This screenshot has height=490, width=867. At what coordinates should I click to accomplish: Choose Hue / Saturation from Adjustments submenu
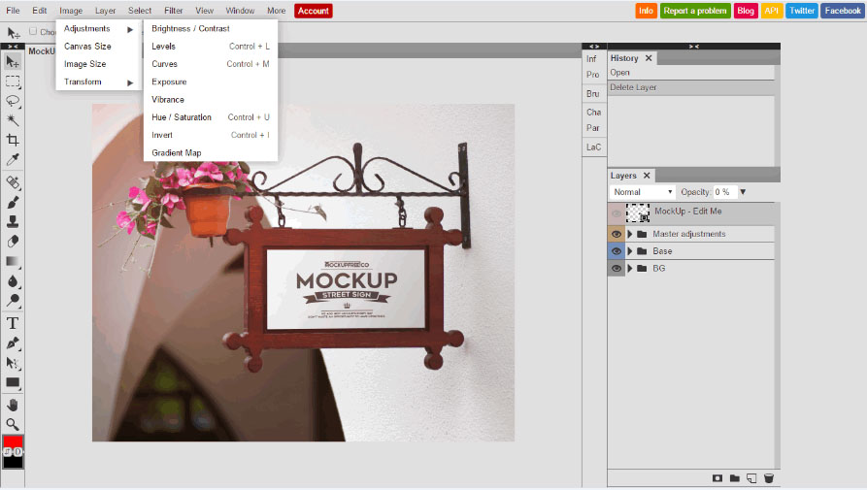182,117
